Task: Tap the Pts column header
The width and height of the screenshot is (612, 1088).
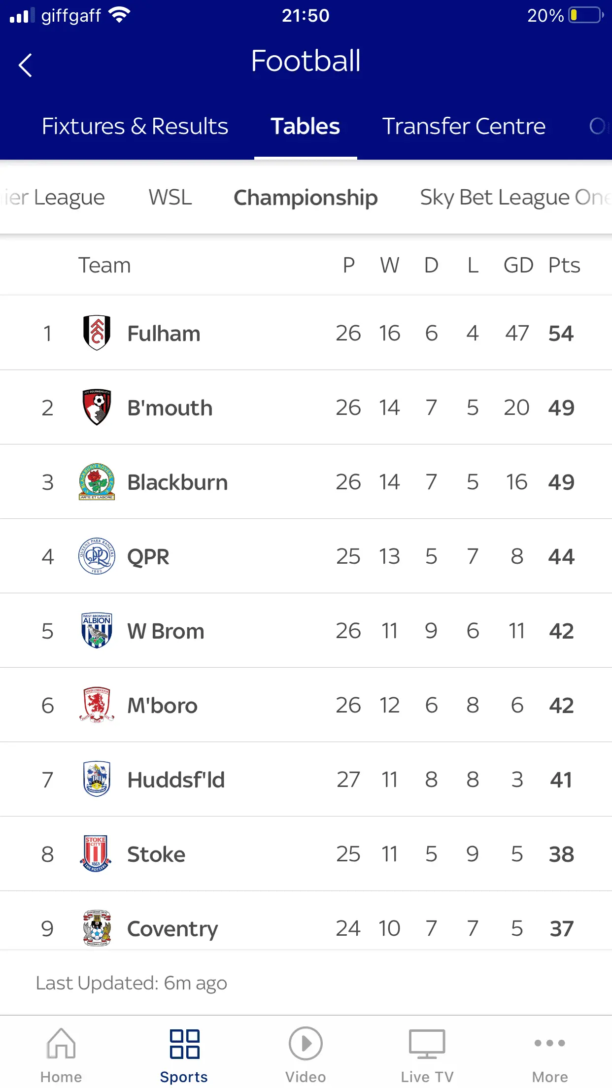Action: [x=564, y=266]
